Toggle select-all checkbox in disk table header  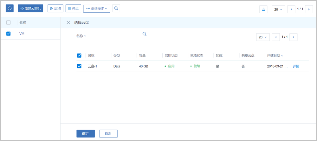(x=79, y=55)
